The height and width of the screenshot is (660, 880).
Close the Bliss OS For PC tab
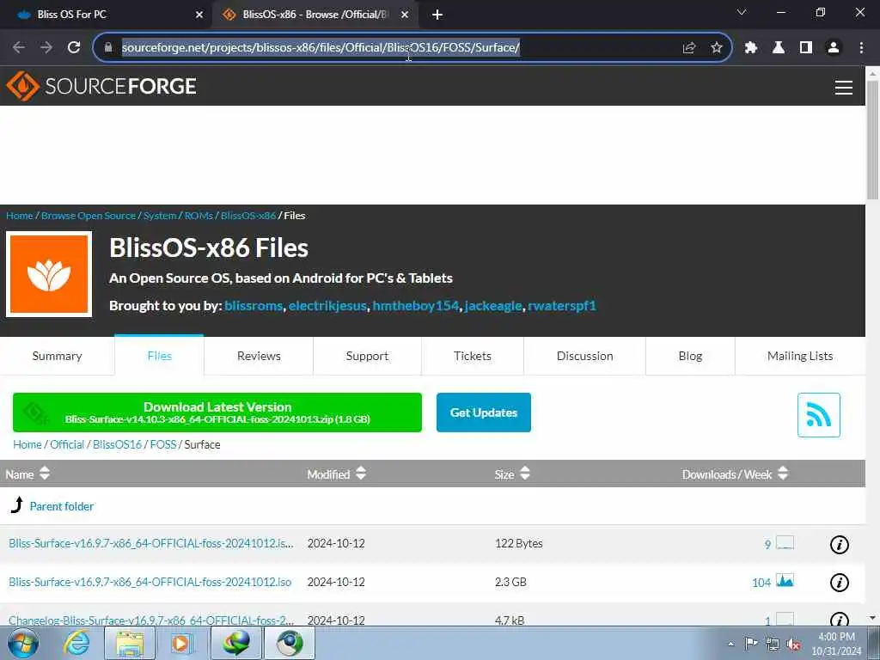[199, 15]
